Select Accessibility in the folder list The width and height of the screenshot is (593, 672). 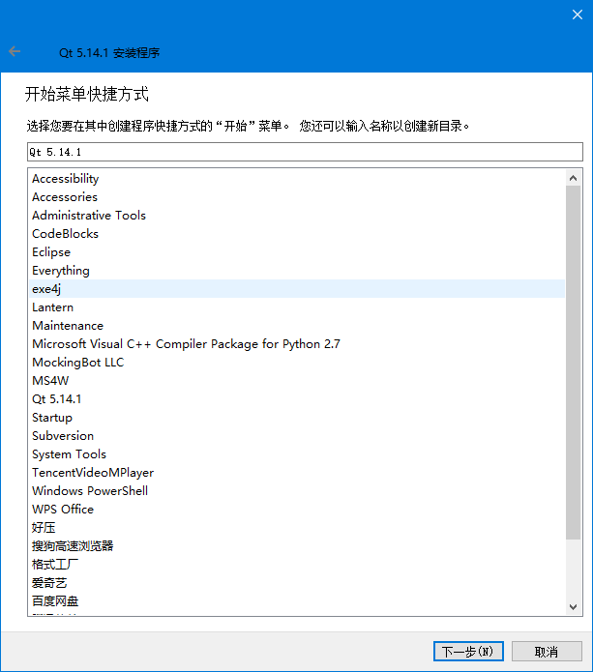[x=297, y=179]
